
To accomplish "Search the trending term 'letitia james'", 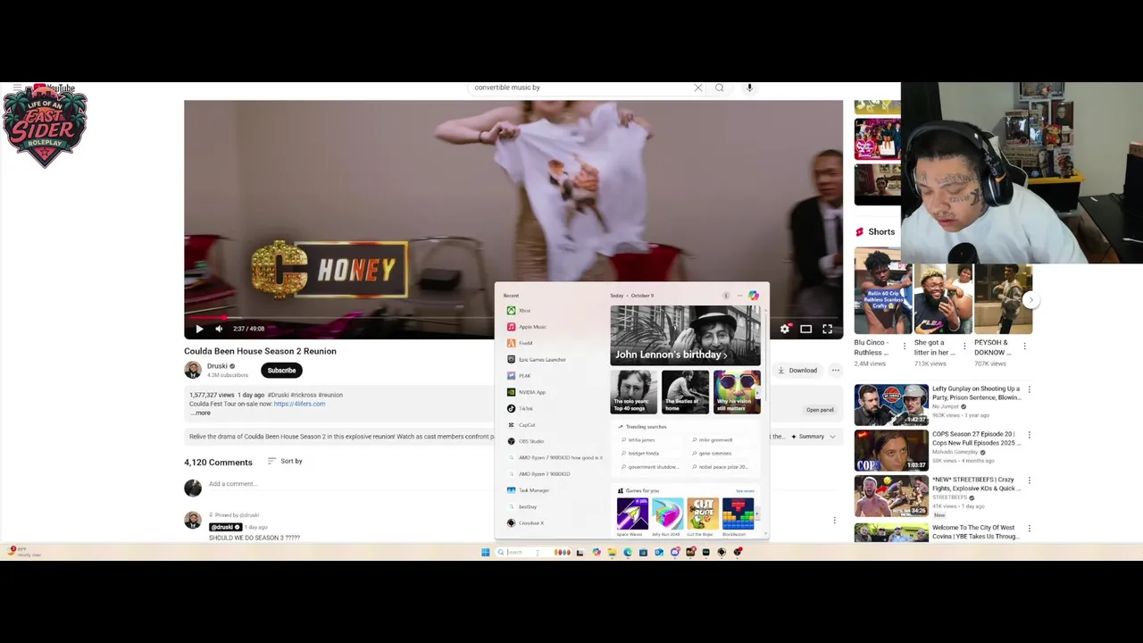I will [639, 440].
